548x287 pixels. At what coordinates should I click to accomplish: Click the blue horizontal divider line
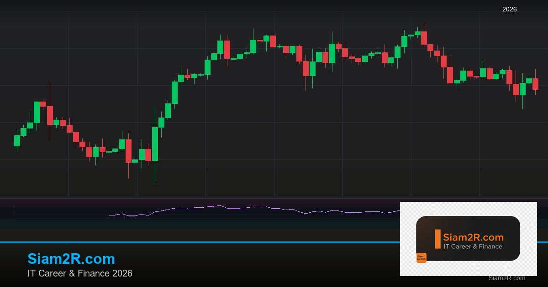(183, 242)
